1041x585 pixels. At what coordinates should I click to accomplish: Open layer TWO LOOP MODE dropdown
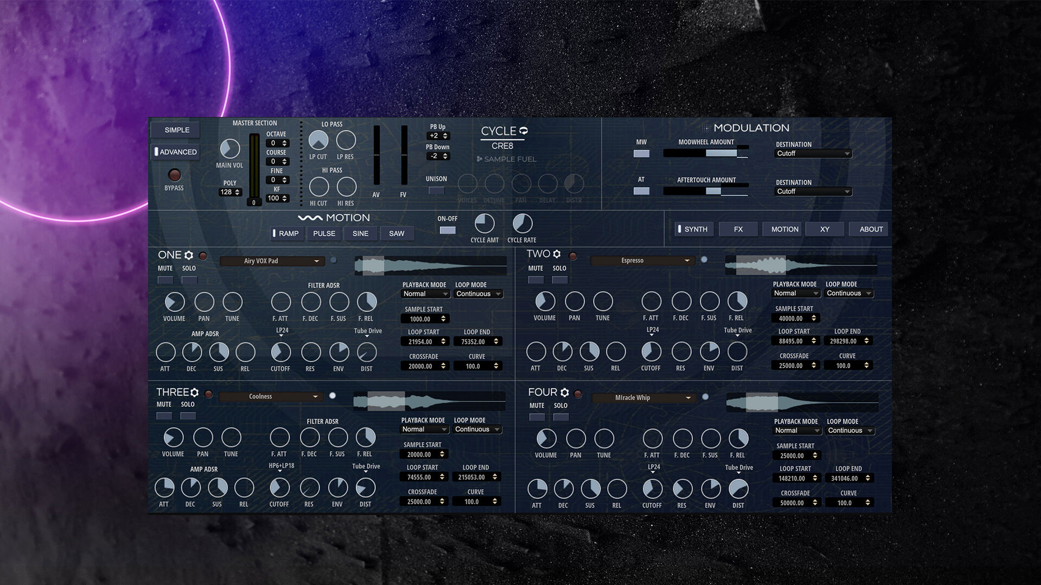point(850,294)
